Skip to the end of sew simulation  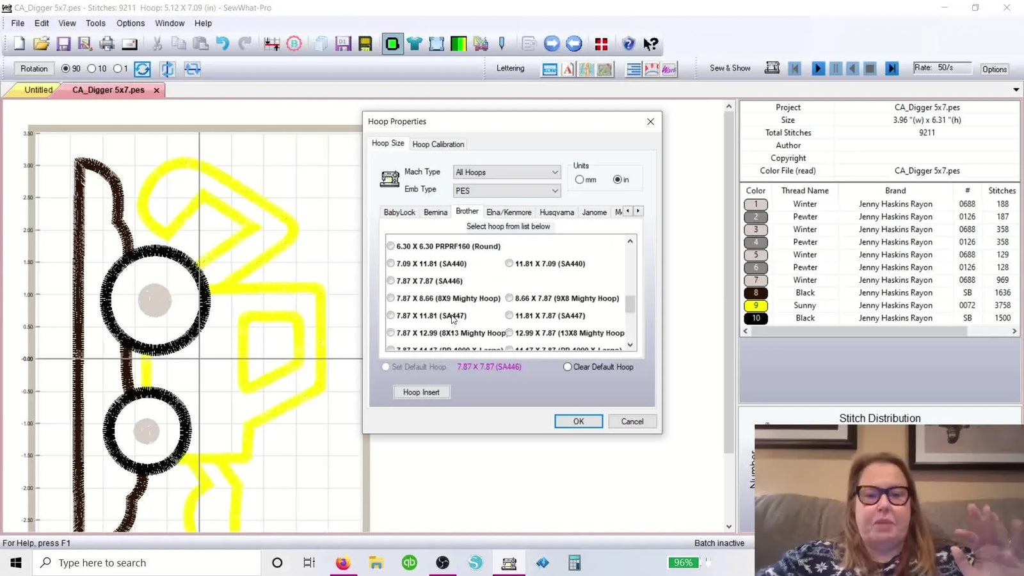892,68
